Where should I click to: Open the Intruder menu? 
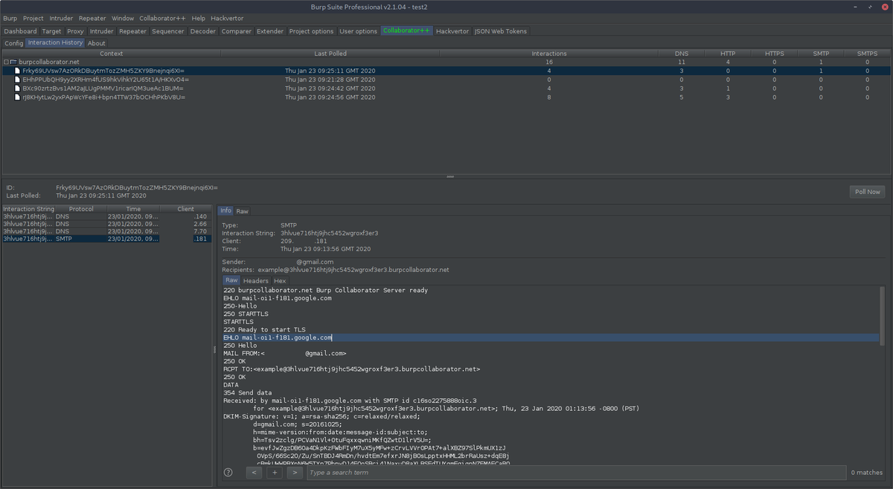point(62,18)
